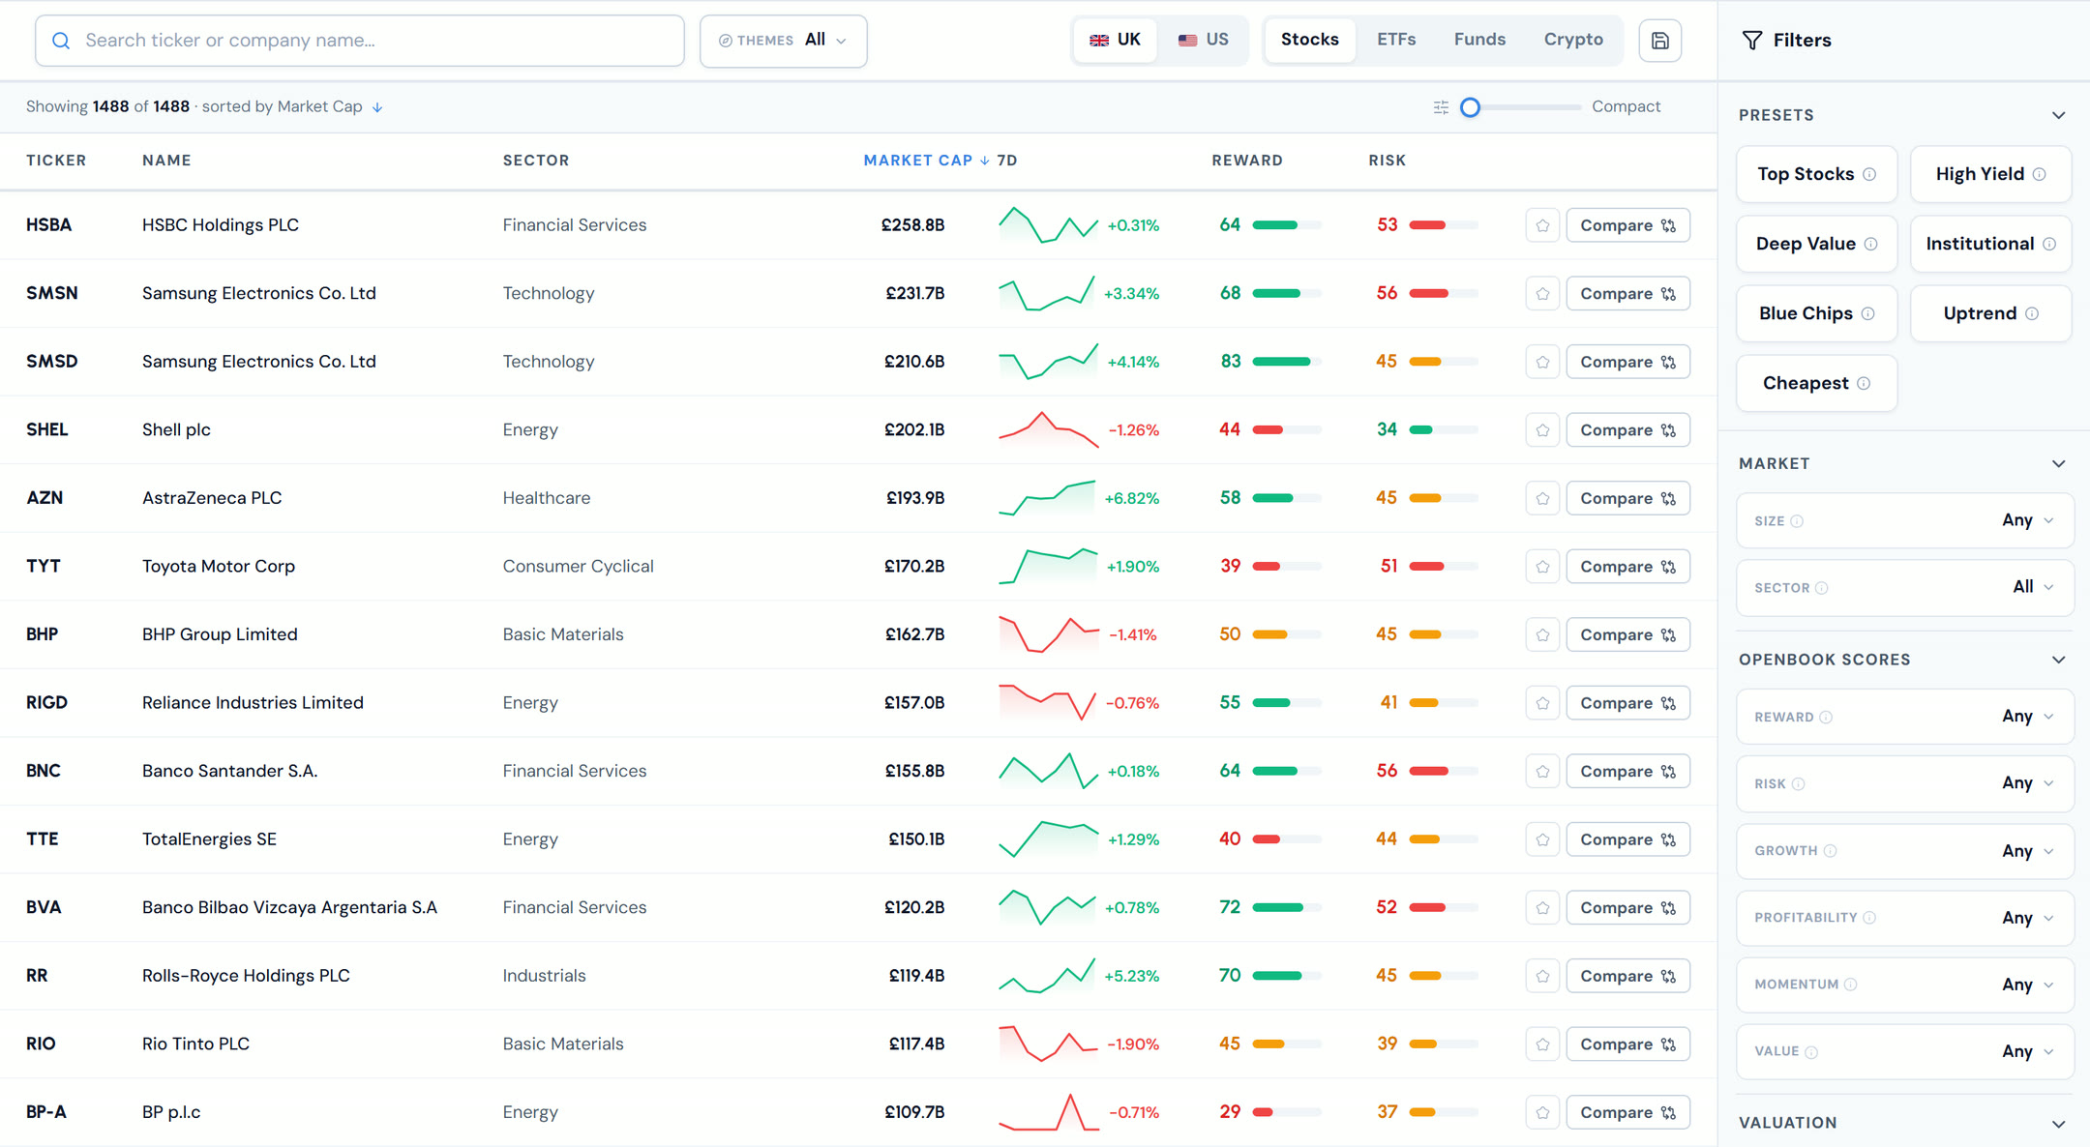Screen dimensions: 2090x1147
Task: Apply the Top Stocks preset
Action: point(1816,174)
